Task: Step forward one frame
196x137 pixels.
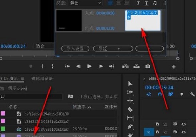Action: coord(100,66)
